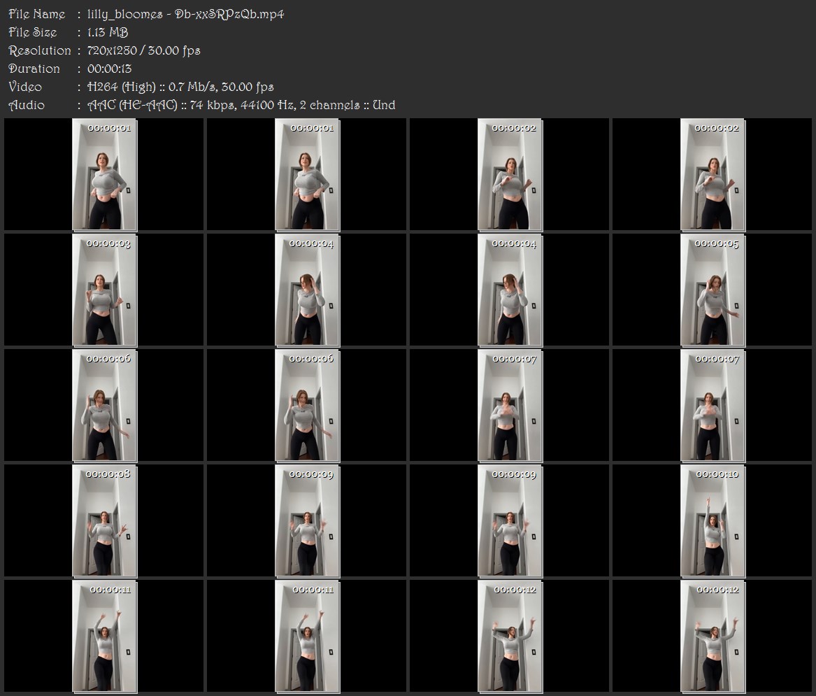
Task: Click the file name 'lilly_bloomes - Db-xxSRPzQb.mp4'
Action: (186, 14)
